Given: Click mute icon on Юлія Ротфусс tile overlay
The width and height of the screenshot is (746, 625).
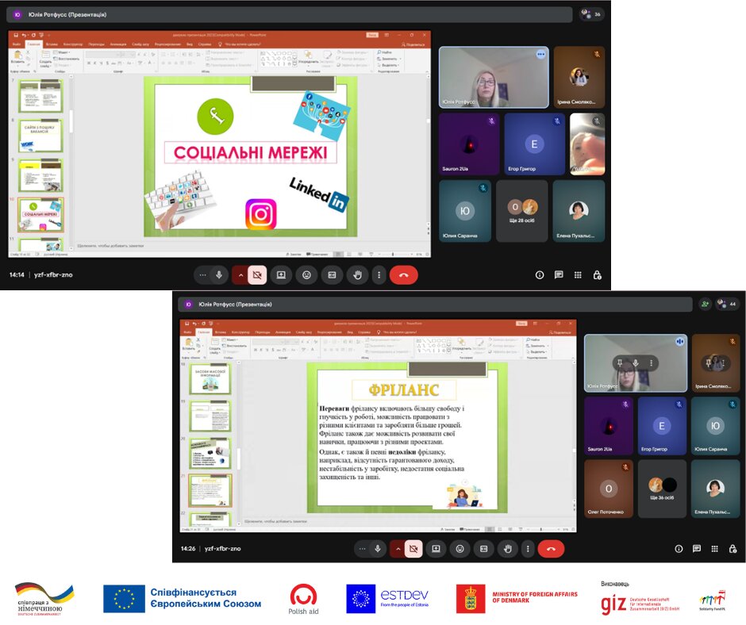Looking at the screenshot, I should 635,363.
